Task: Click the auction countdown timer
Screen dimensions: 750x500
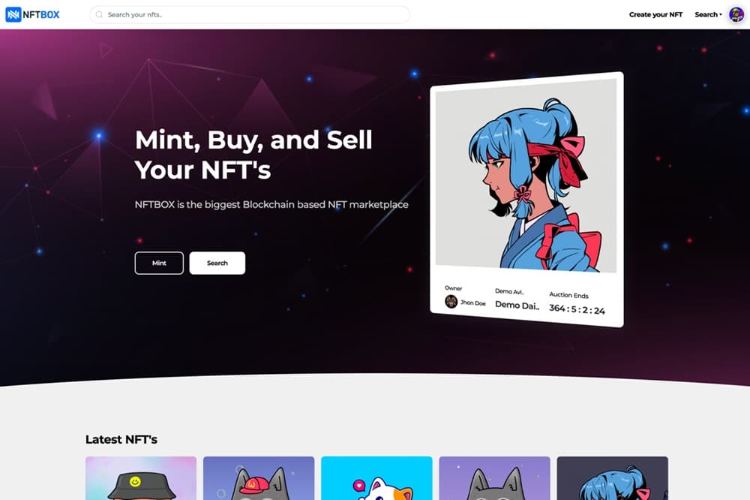Action: click(x=577, y=309)
